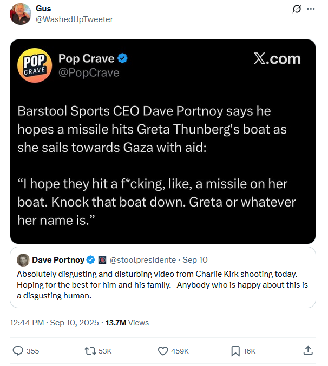Click the share upload icon
This screenshot has height=366, width=328.
308,351
